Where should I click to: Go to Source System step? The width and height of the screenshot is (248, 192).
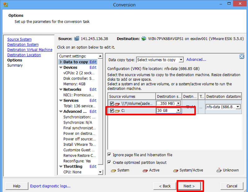(x=20, y=39)
